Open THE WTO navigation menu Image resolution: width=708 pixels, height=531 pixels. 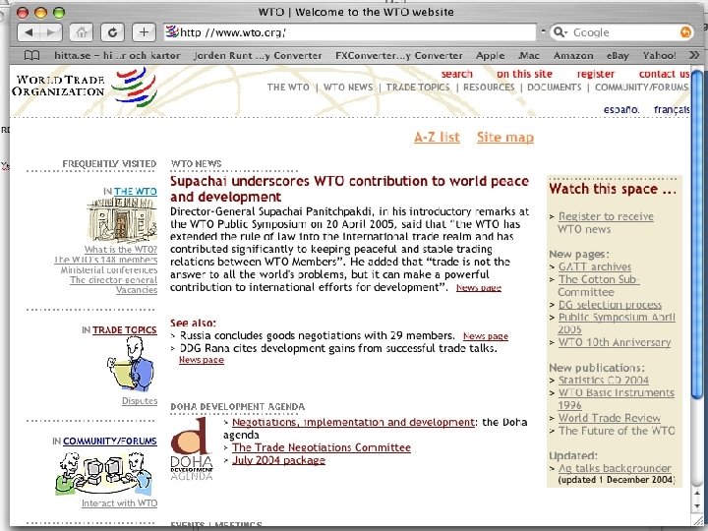[x=288, y=88]
